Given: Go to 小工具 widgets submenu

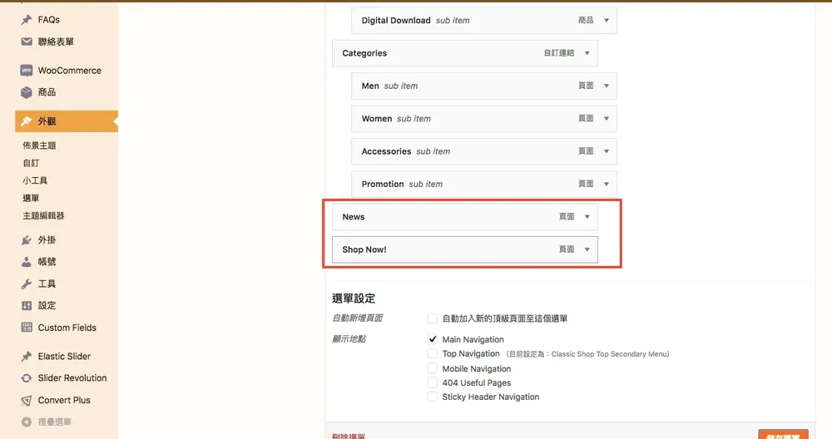Looking at the screenshot, I should [x=35, y=180].
